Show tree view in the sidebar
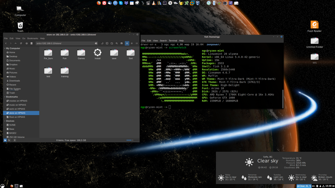This screenshot has height=188, width=335. coord(9,140)
